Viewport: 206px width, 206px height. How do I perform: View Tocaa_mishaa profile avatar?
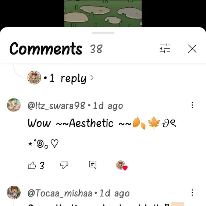point(14,192)
